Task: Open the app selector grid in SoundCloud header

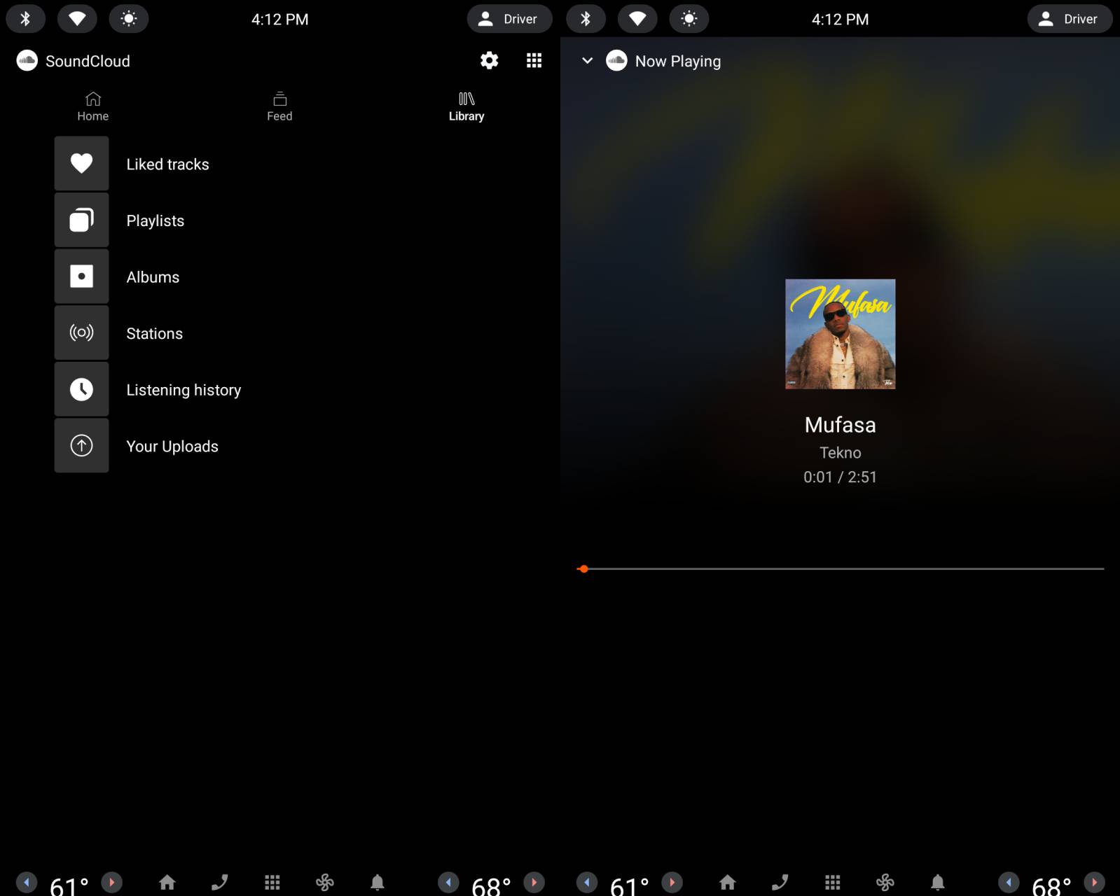Action: point(534,61)
